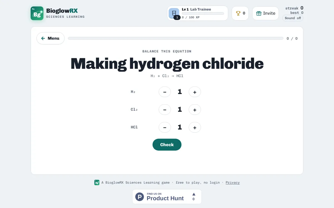Click the "streak 0" counter

click(294, 8)
